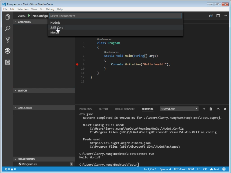Switch to the PROBLEMS tab

(x=85, y=109)
